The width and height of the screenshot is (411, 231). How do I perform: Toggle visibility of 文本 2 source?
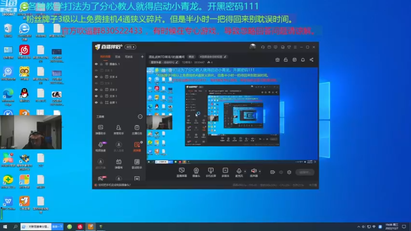tap(96, 89)
